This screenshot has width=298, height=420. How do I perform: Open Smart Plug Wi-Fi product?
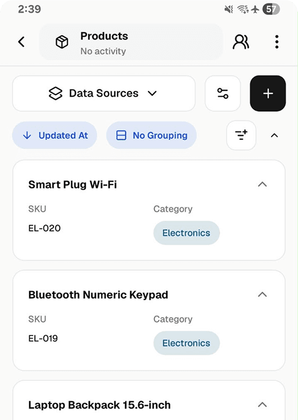72,185
